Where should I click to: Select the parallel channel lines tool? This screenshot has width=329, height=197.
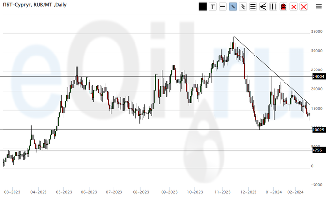243,7
